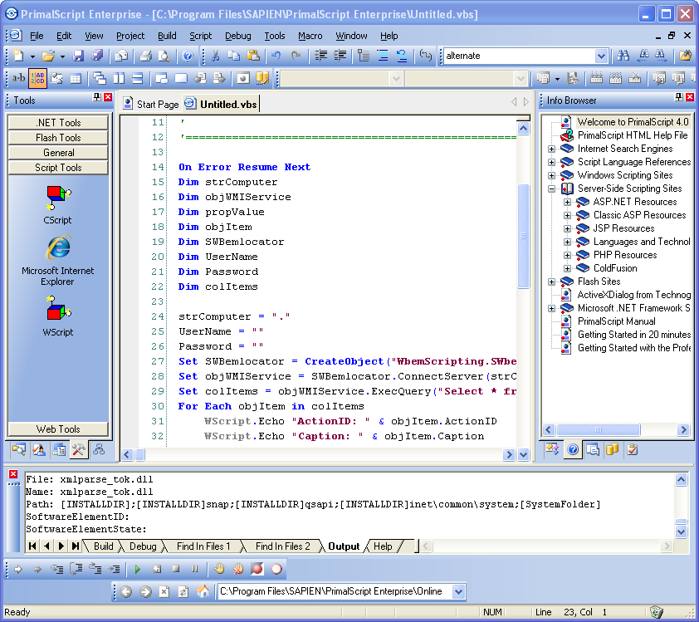Save the current script
This screenshot has height=622, width=699.
pyautogui.click(x=78, y=56)
